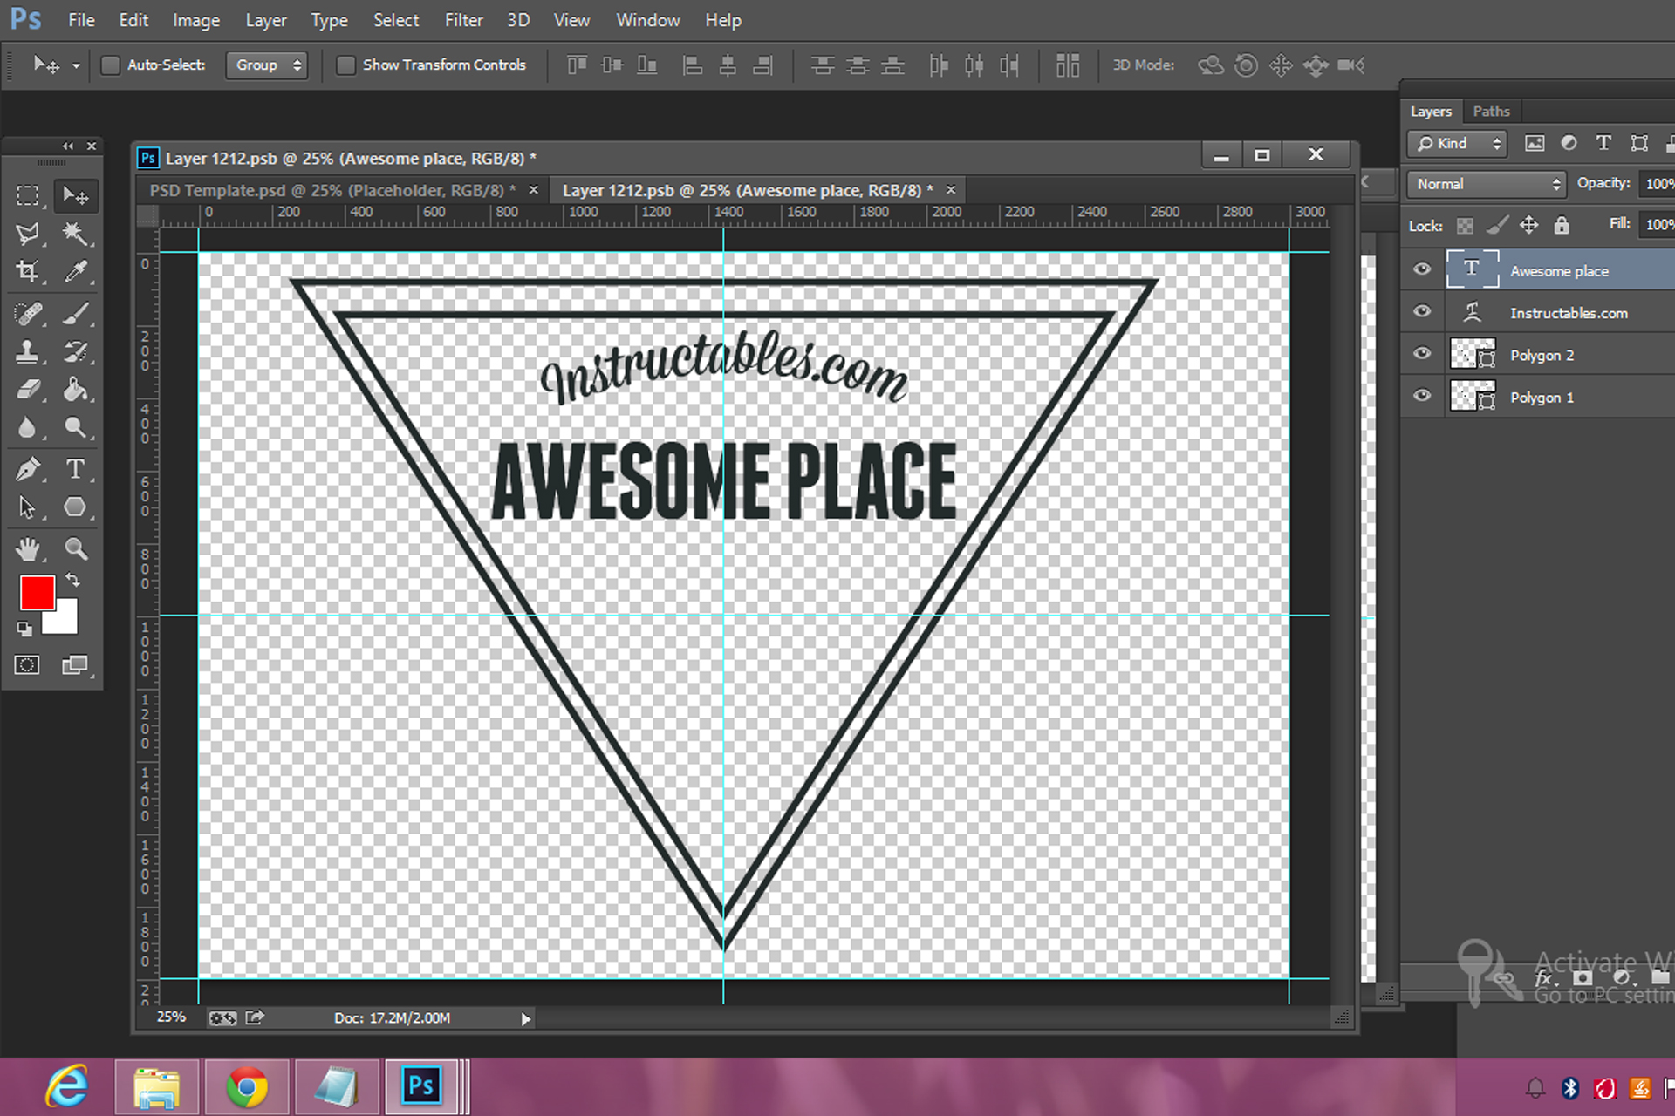
Task: Toggle lock position
Action: (x=1529, y=226)
